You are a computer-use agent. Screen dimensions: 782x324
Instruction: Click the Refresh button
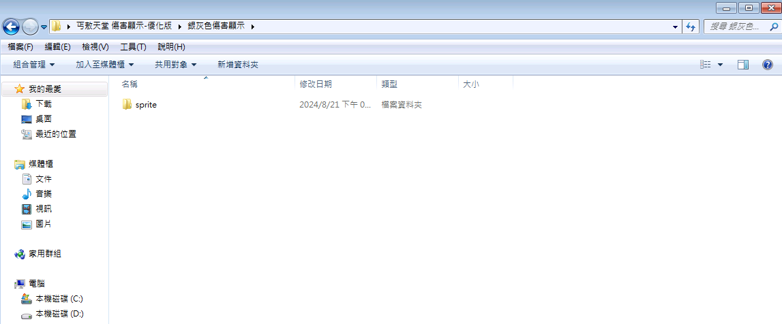[691, 27]
